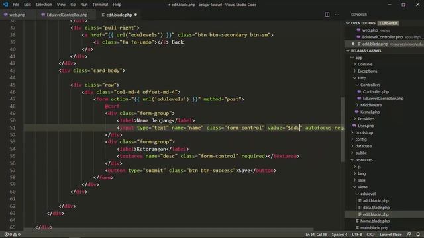424x238 pixels.
Task: Open the feedback icon in status bar
Action: coord(409,235)
